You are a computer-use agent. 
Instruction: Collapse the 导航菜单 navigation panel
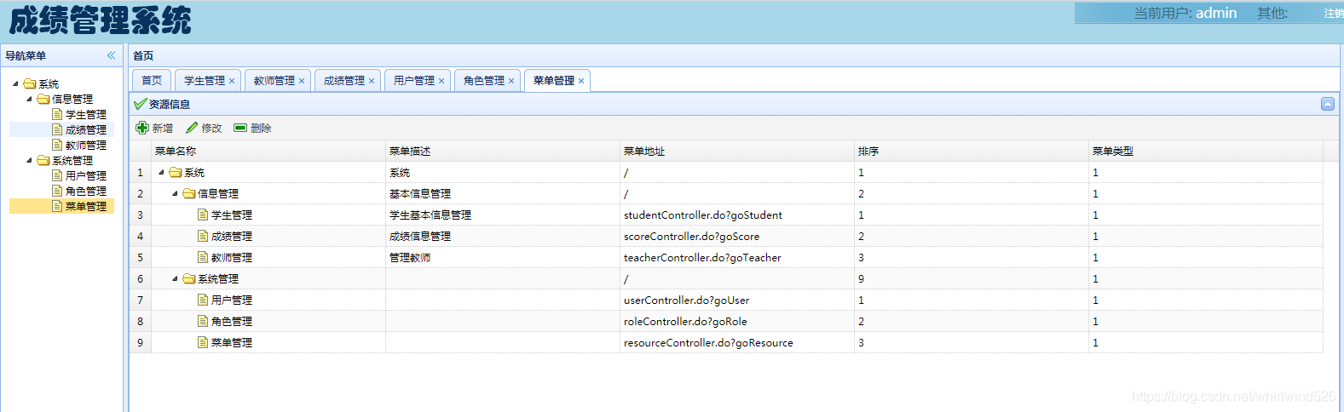pos(111,55)
